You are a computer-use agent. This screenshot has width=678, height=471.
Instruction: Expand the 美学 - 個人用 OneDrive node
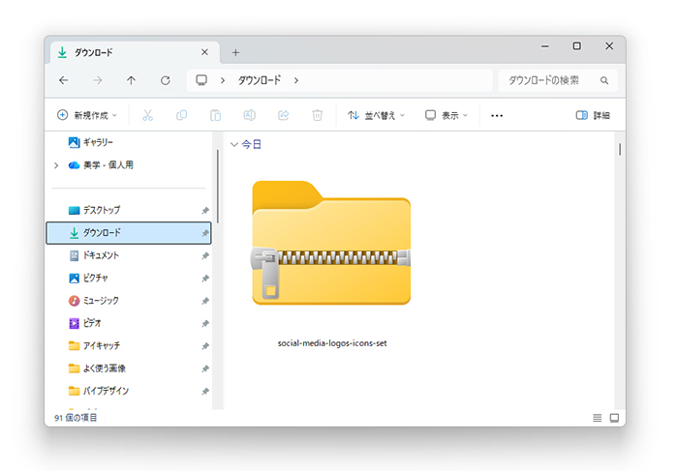pos(56,165)
